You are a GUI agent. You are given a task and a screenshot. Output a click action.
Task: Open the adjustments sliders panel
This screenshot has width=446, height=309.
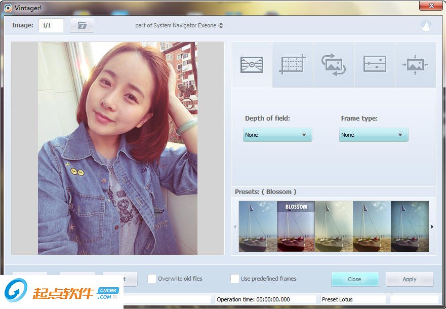point(374,64)
